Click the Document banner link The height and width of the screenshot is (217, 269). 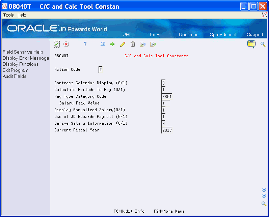pos(189,34)
